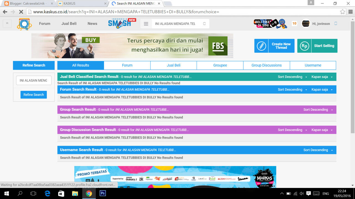Open the Promo Terbatas Markas banner
The height and width of the screenshot is (199, 355).
coord(175,177)
